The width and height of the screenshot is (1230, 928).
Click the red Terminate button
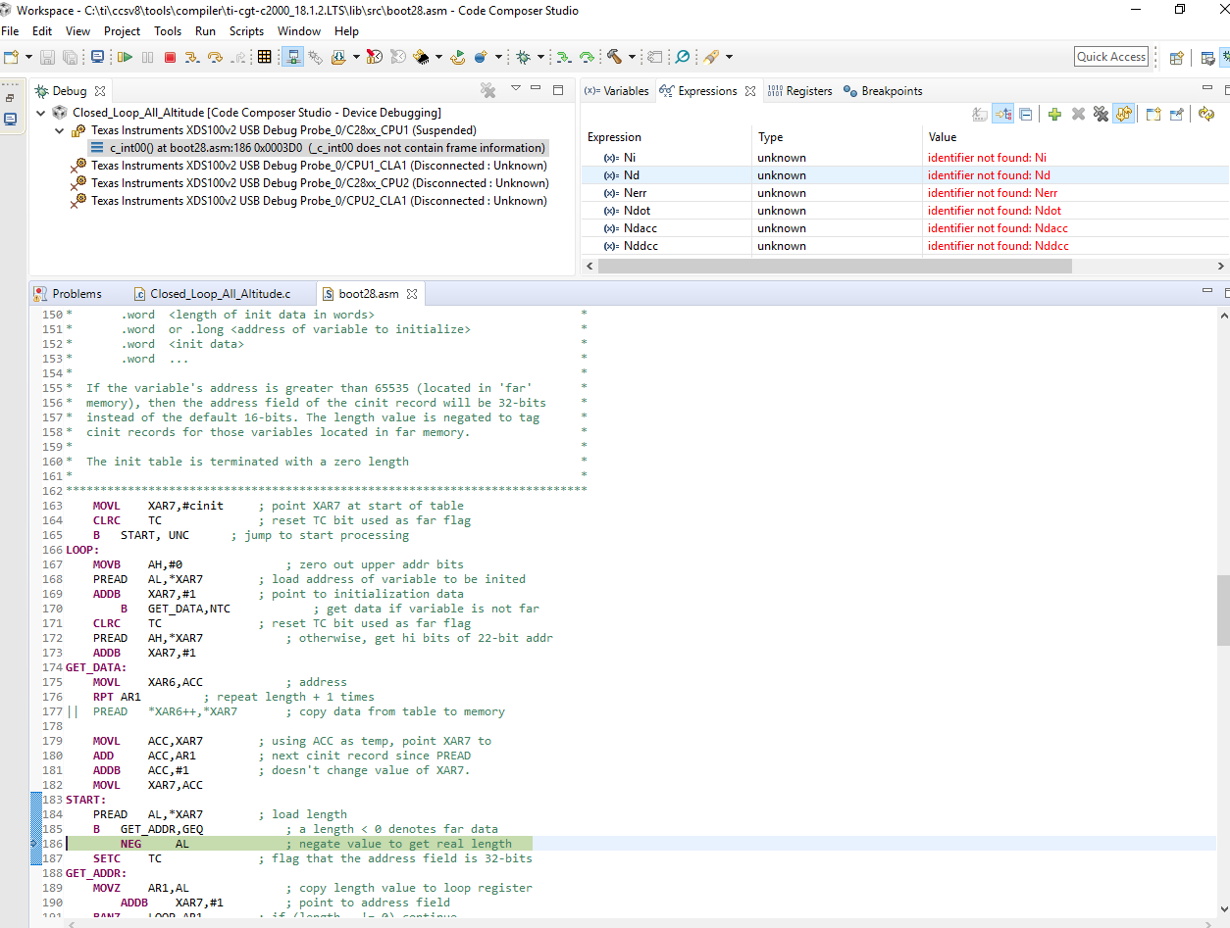[170, 58]
